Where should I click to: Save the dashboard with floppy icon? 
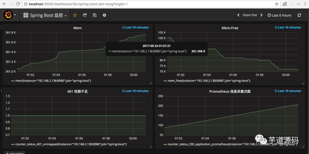coord(95,15)
